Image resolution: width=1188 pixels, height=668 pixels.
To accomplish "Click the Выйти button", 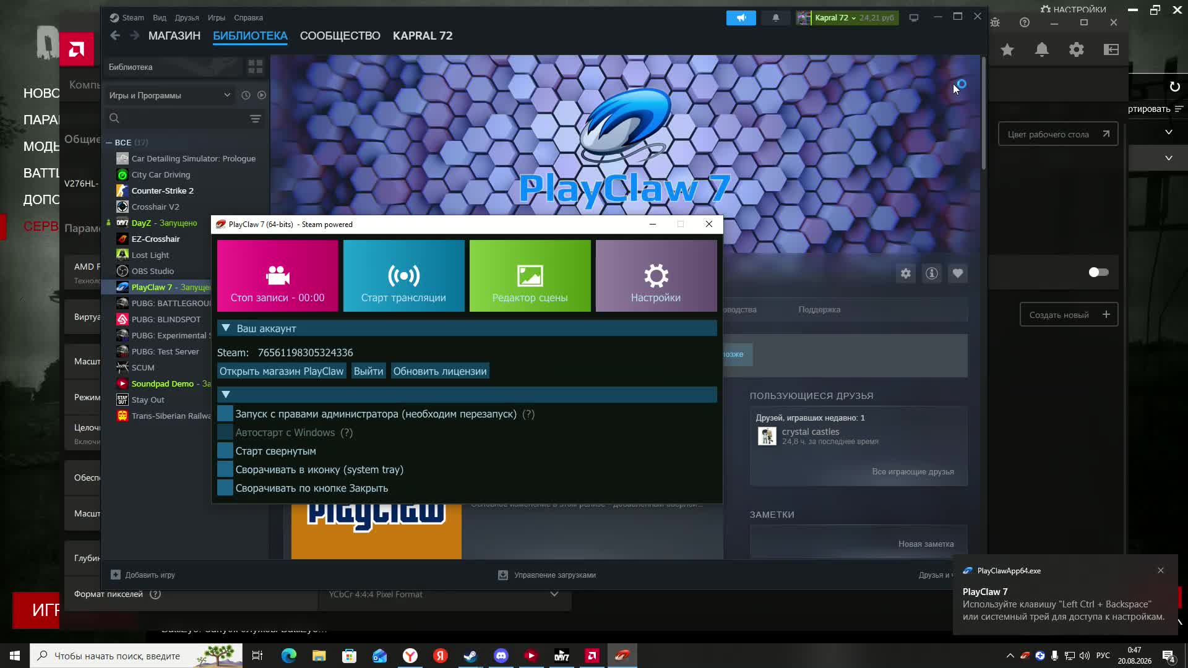I will (369, 371).
